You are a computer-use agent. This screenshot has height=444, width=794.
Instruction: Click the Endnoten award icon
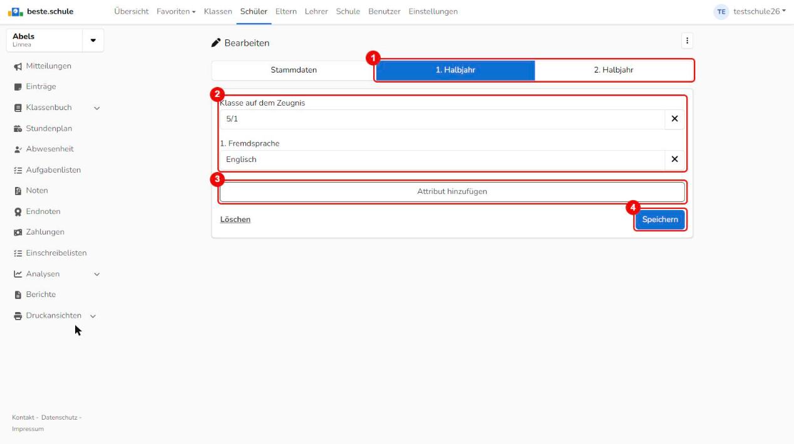pos(18,211)
